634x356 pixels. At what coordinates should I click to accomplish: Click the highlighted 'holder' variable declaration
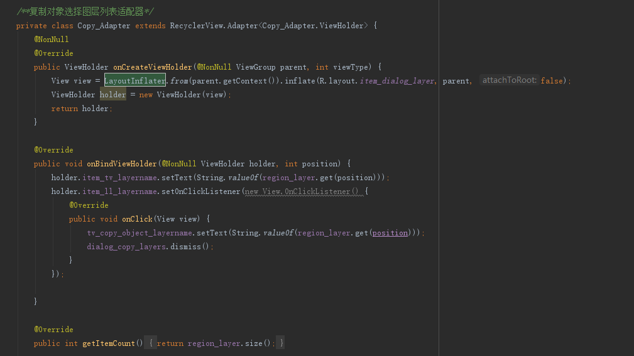point(113,95)
